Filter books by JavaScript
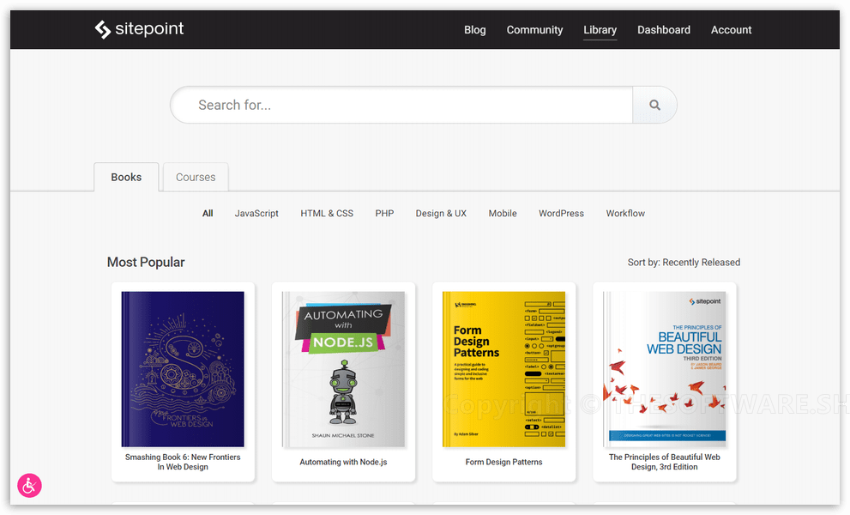Screen dimensions: 850x515 [x=256, y=213]
